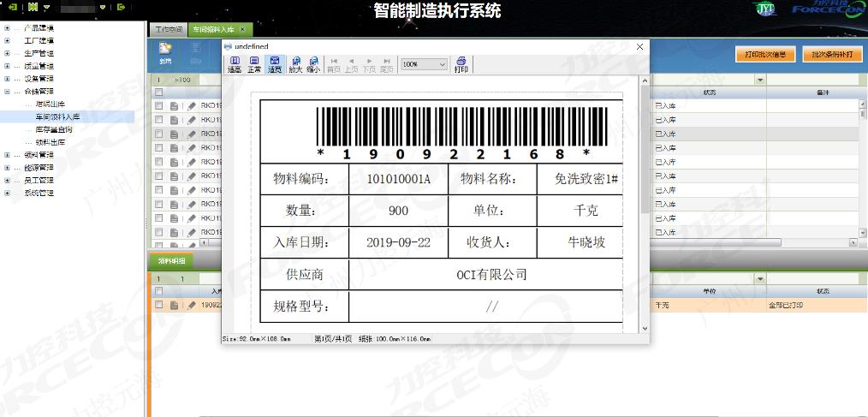The height and width of the screenshot is (417, 868).
Task: Click the 放大 zoom-in icon
Action: click(295, 64)
